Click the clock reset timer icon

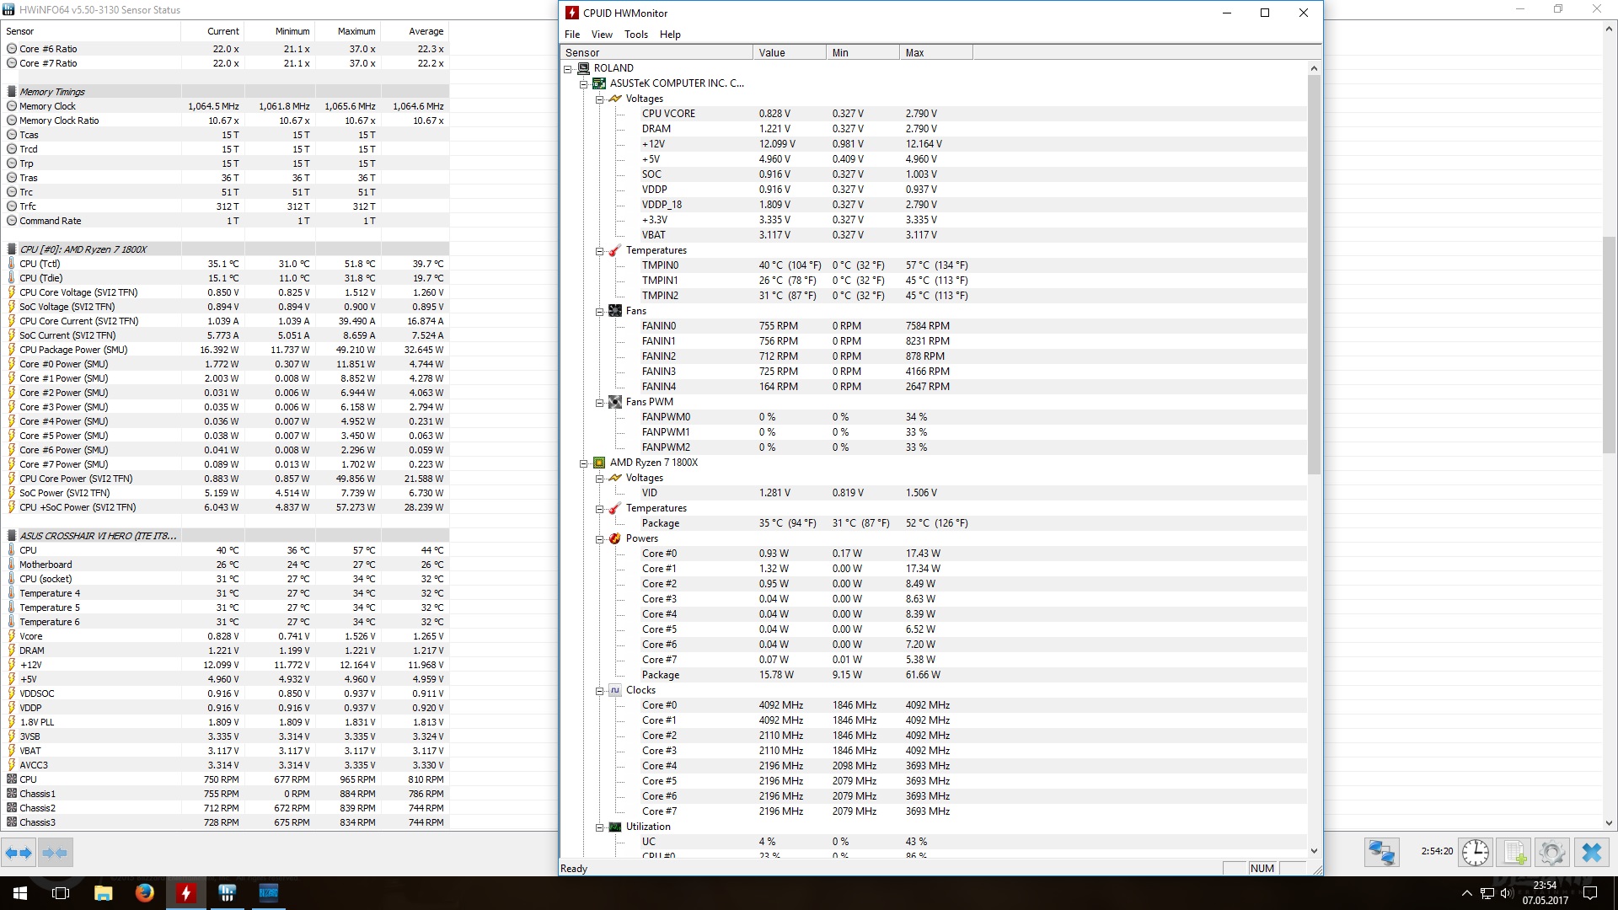1475,853
